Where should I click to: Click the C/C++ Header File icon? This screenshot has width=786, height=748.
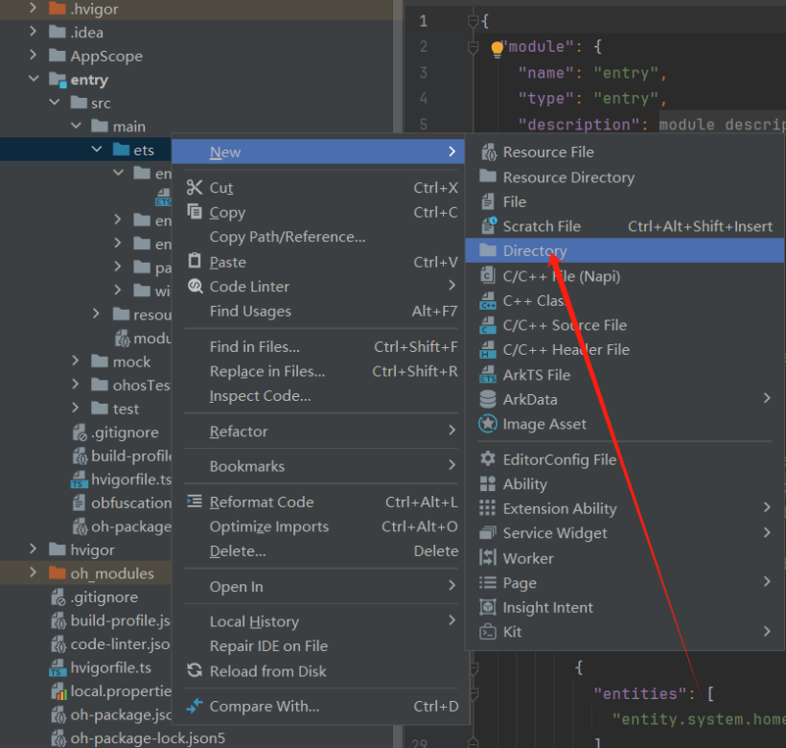[x=488, y=349]
